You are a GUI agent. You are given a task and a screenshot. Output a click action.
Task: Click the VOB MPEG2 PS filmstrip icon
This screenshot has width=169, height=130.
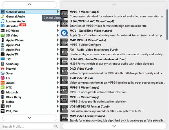pos(64,109)
